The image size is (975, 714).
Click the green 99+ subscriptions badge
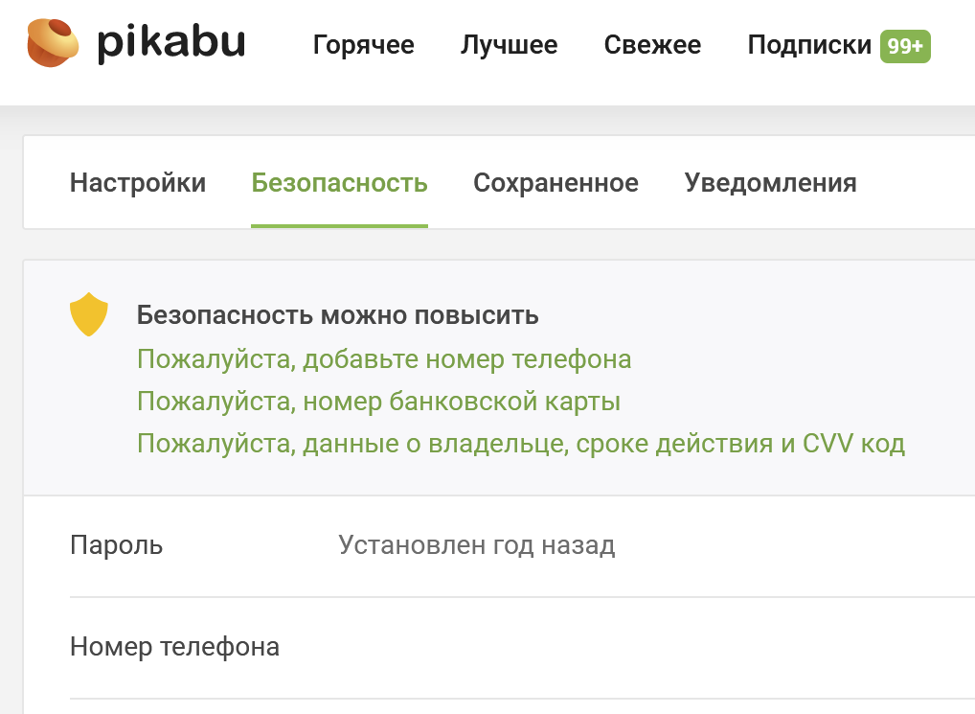click(x=905, y=45)
